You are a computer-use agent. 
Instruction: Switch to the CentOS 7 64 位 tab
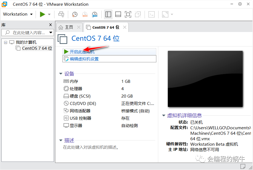pos(106,27)
